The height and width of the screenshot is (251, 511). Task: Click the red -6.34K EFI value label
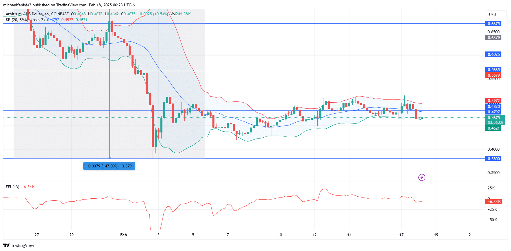pyautogui.click(x=493, y=202)
